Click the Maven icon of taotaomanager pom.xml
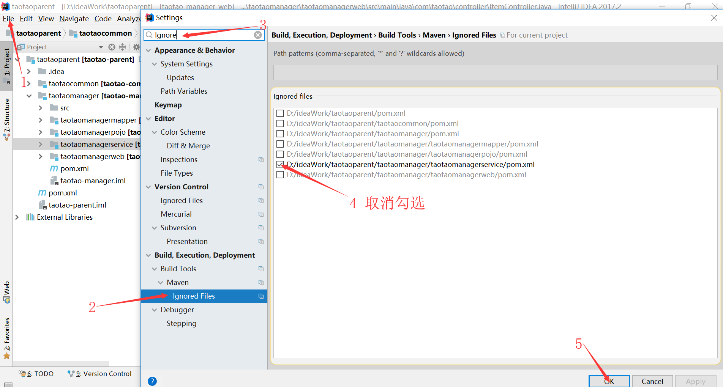The height and width of the screenshot is (387, 723). click(54, 168)
